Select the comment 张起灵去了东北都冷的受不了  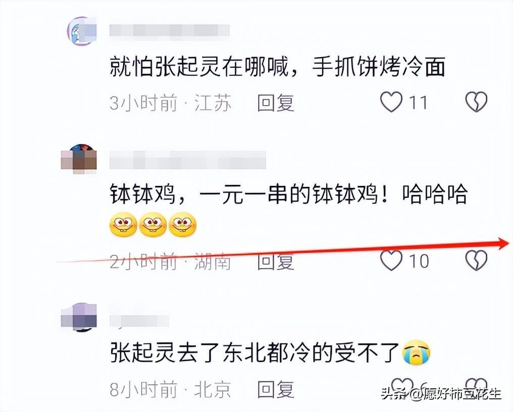point(254,353)
